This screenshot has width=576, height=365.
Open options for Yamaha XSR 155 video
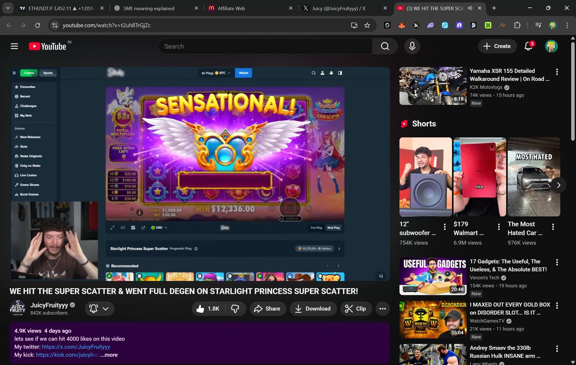pyautogui.click(x=557, y=72)
